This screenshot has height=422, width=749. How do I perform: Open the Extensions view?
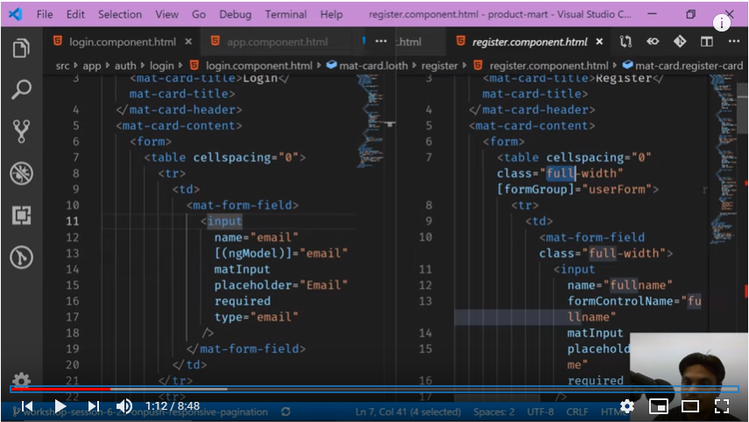click(x=22, y=215)
